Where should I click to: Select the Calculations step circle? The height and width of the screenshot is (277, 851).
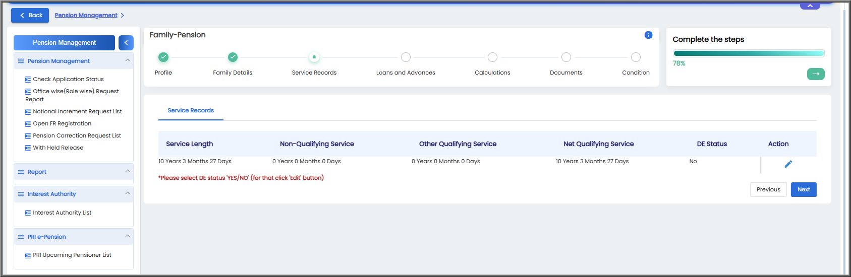492,57
